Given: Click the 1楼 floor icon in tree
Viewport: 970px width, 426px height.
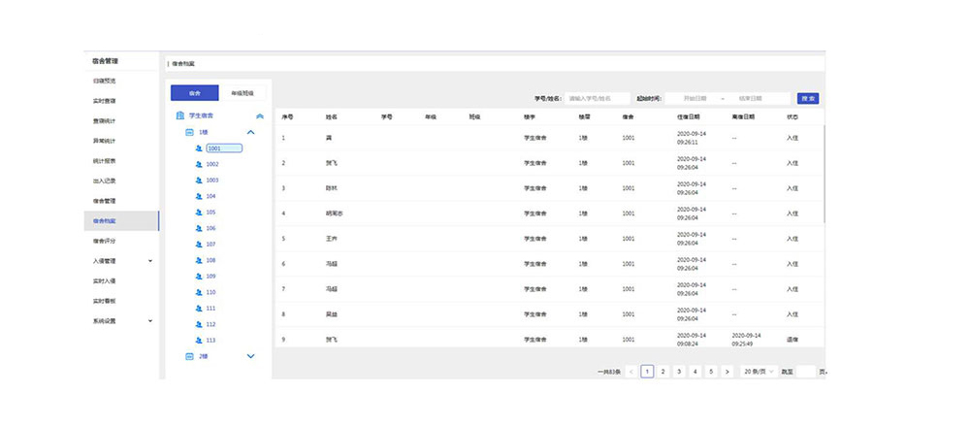Looking at the screenshot, I should point(189,132).
